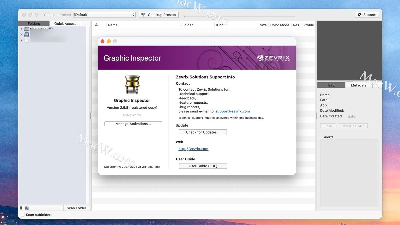Click the 'Unregistered' status text
The width and height of the screenshot is (400, 225).
(x=132, y=115)
